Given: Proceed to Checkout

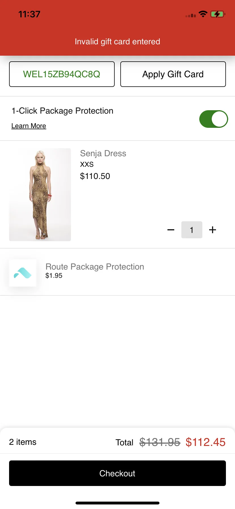Looking at the screenshot, I should coord(117,473).
